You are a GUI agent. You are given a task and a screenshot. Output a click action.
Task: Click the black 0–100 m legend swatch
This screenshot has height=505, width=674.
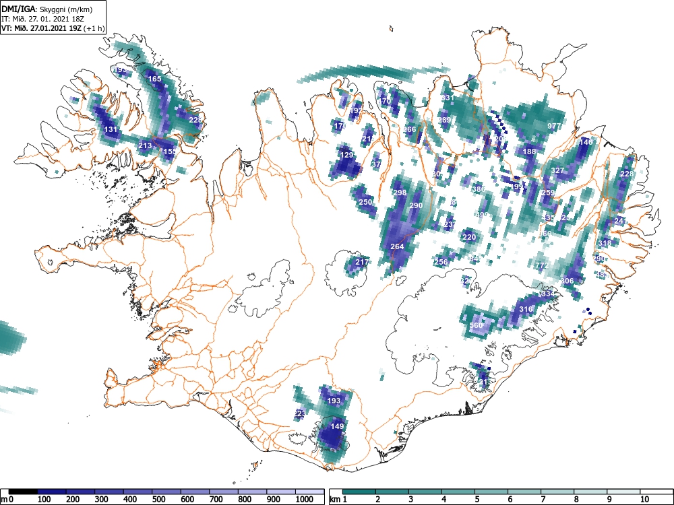(23, 492)
